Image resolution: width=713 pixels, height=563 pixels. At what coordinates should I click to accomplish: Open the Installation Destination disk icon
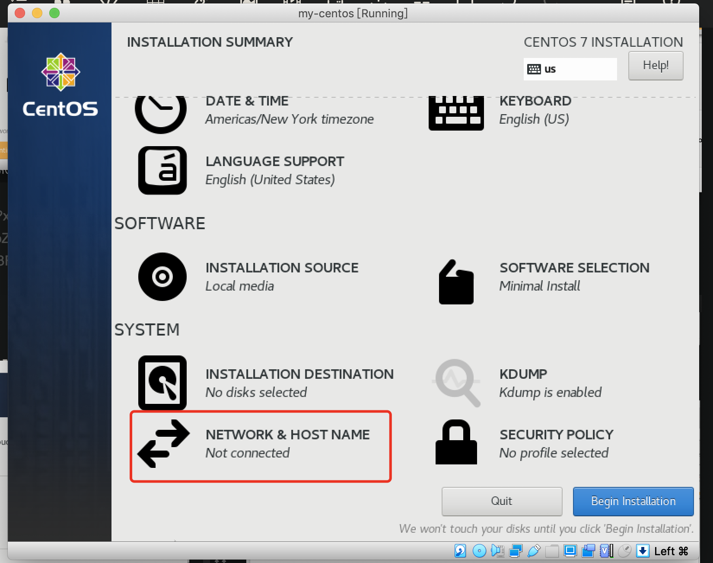(x=162, y=383)
